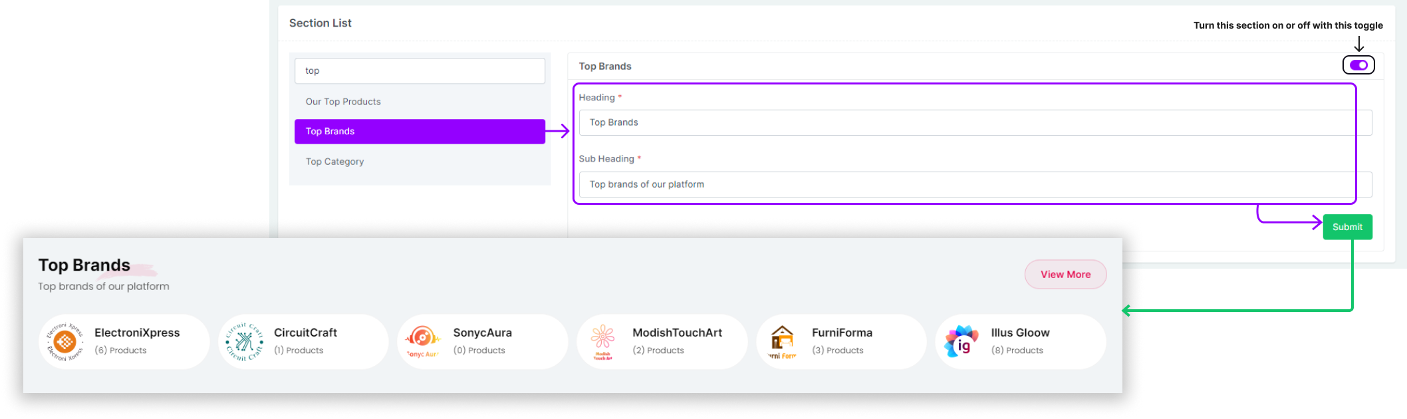Select Our Top Products section item
Screen dimensions: 1407x419
[x=343, y=102]
